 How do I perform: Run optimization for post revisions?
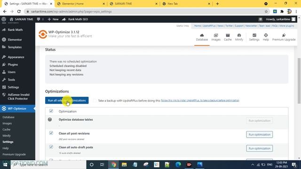259,135
